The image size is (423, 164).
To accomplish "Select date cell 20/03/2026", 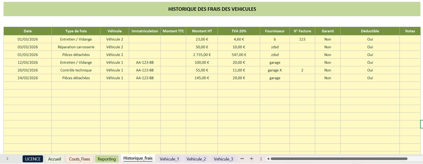I will point(28,70).
